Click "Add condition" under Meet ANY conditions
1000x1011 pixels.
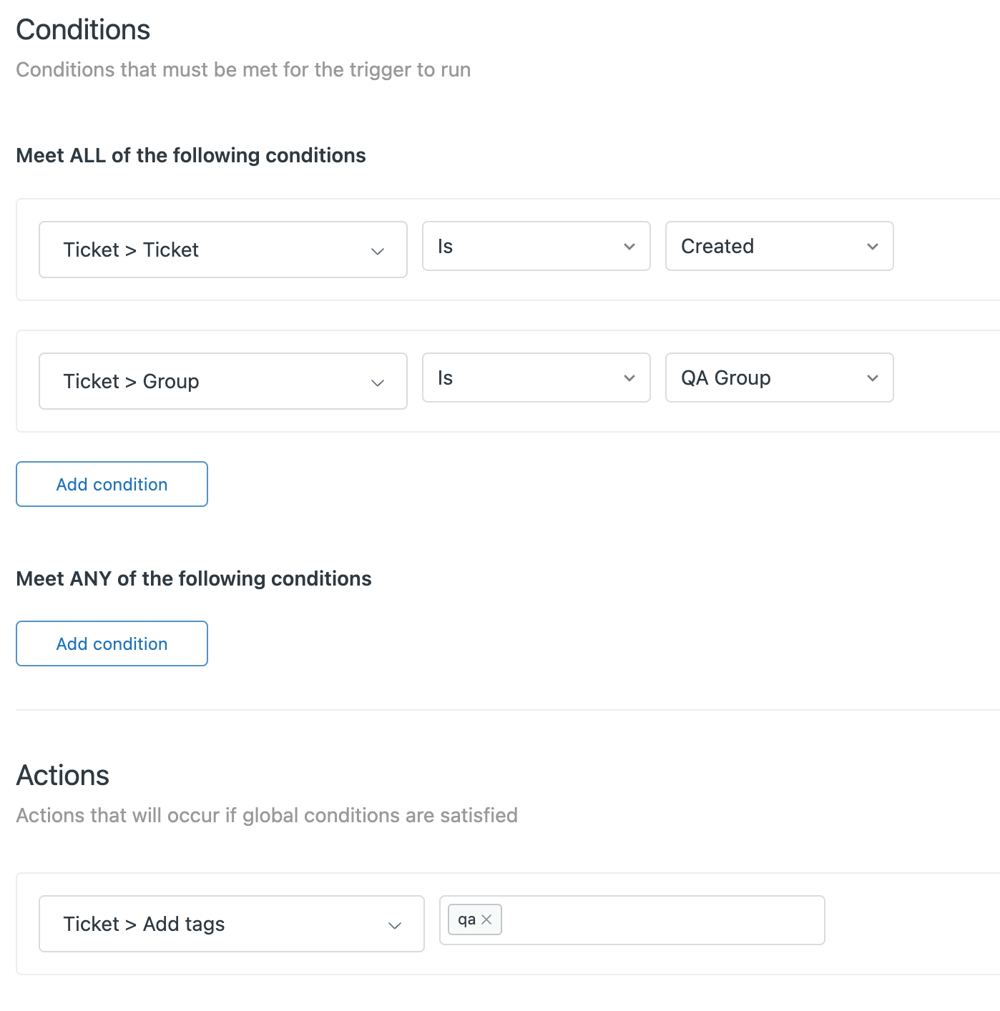click(x=112, y=643)
